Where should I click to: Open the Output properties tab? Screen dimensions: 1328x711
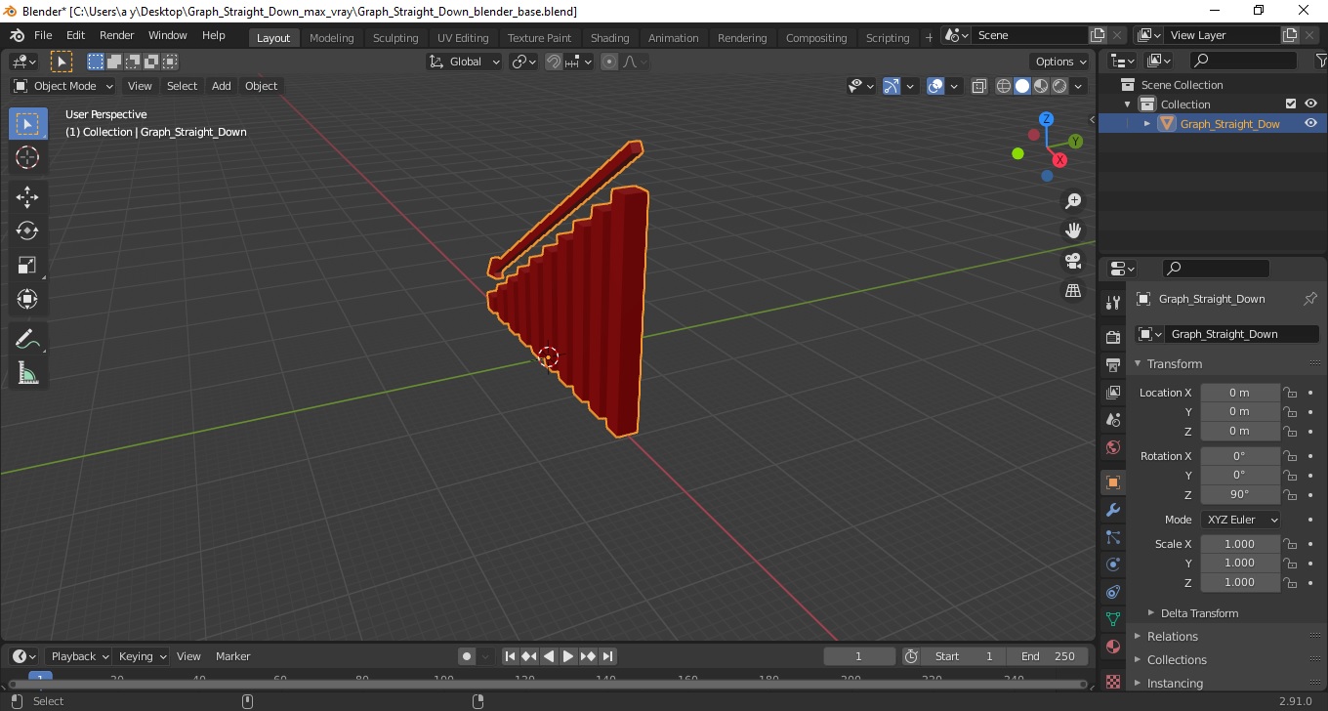click(x=1113, y=364)
